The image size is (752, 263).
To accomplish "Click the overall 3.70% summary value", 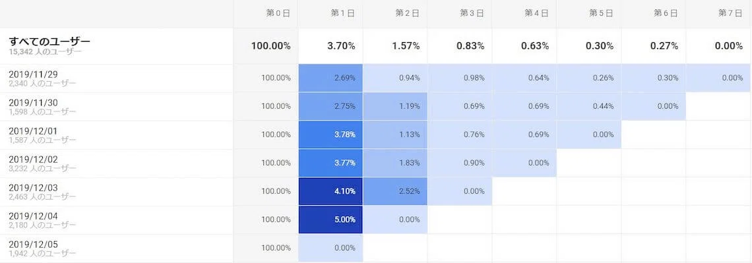I will pyautogui.click(x=342, y=46).
